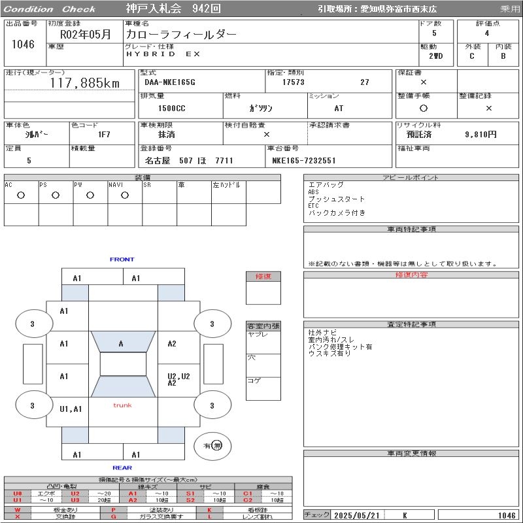Viewport: 523px width, 523px height.
Task: Click the Condition Check title
Action: click(50, 9)
